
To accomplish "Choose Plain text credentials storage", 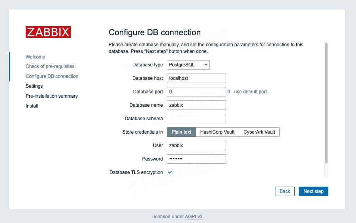I will tap(181, 132).
